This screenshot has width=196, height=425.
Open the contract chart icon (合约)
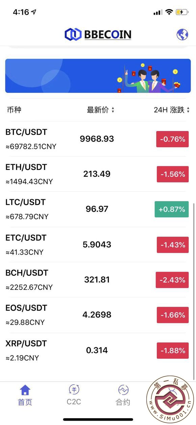click(x=123, y=390)
